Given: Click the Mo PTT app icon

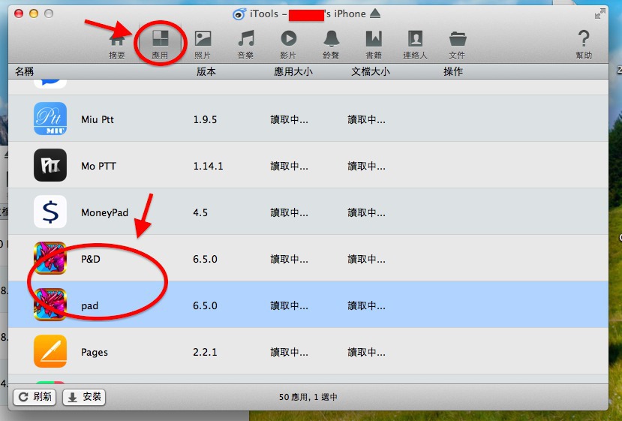Looking at the screenshot, I should (x=50, y=165).
